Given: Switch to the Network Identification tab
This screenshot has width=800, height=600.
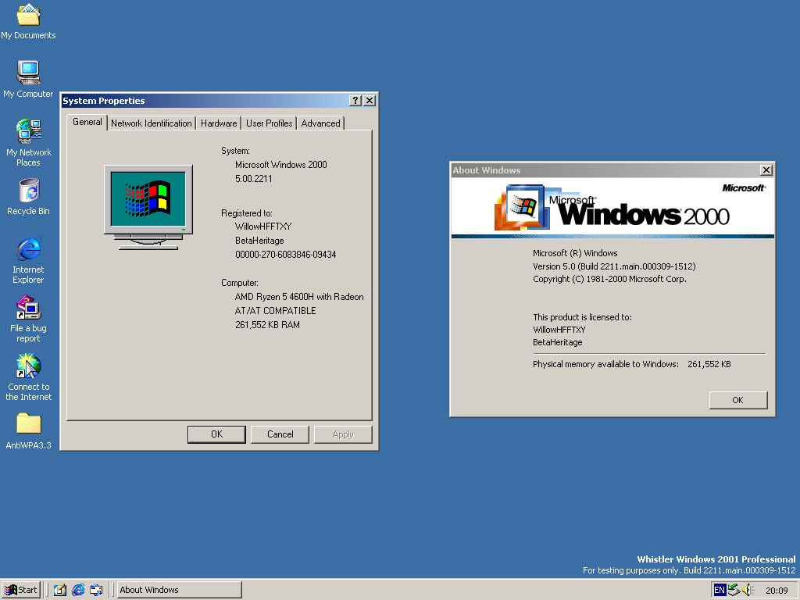Looking at the screenshot, I should [151, 123].
